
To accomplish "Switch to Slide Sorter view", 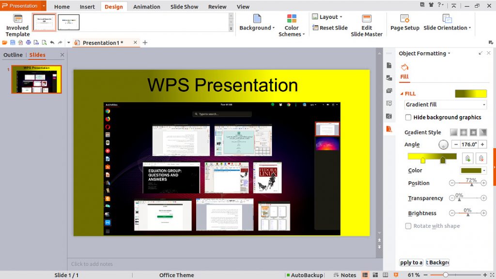I will pyautogui.click(x=375, y=275).
